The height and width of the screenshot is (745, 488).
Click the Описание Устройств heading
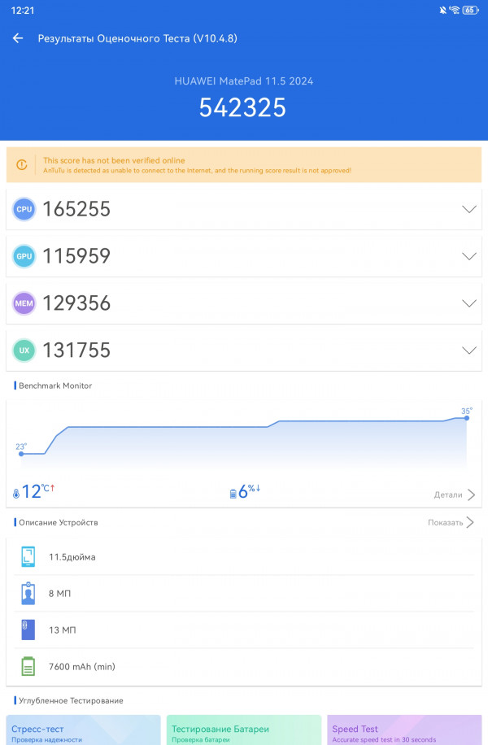(59, 522)
